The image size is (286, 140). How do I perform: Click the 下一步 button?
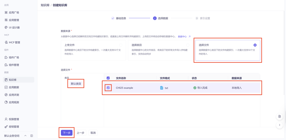67,133
